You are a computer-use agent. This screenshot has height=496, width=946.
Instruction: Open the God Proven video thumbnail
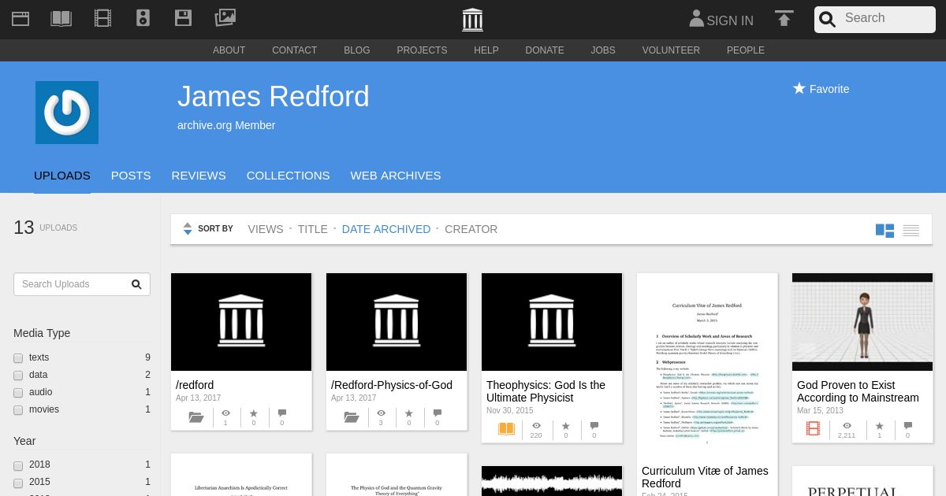[862, 322]
